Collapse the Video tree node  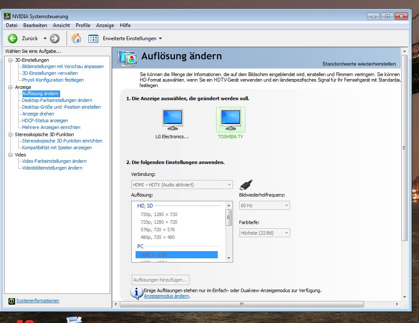coord(11,155)
